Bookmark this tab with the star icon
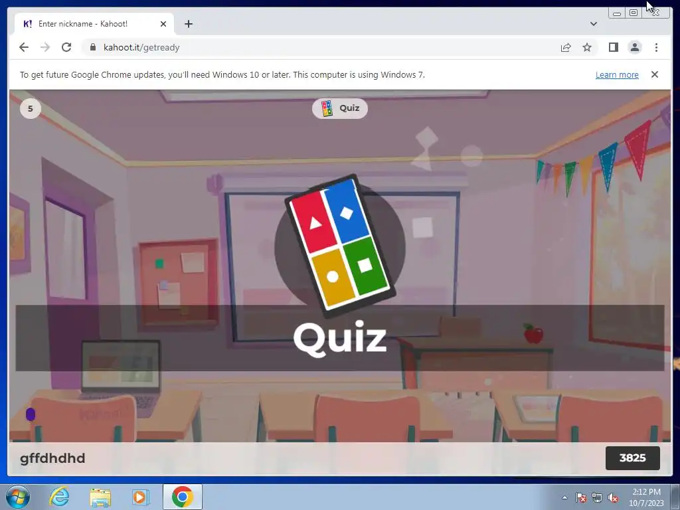The height and width of the screenshot is (510, 680). click(x=587, y=47)
